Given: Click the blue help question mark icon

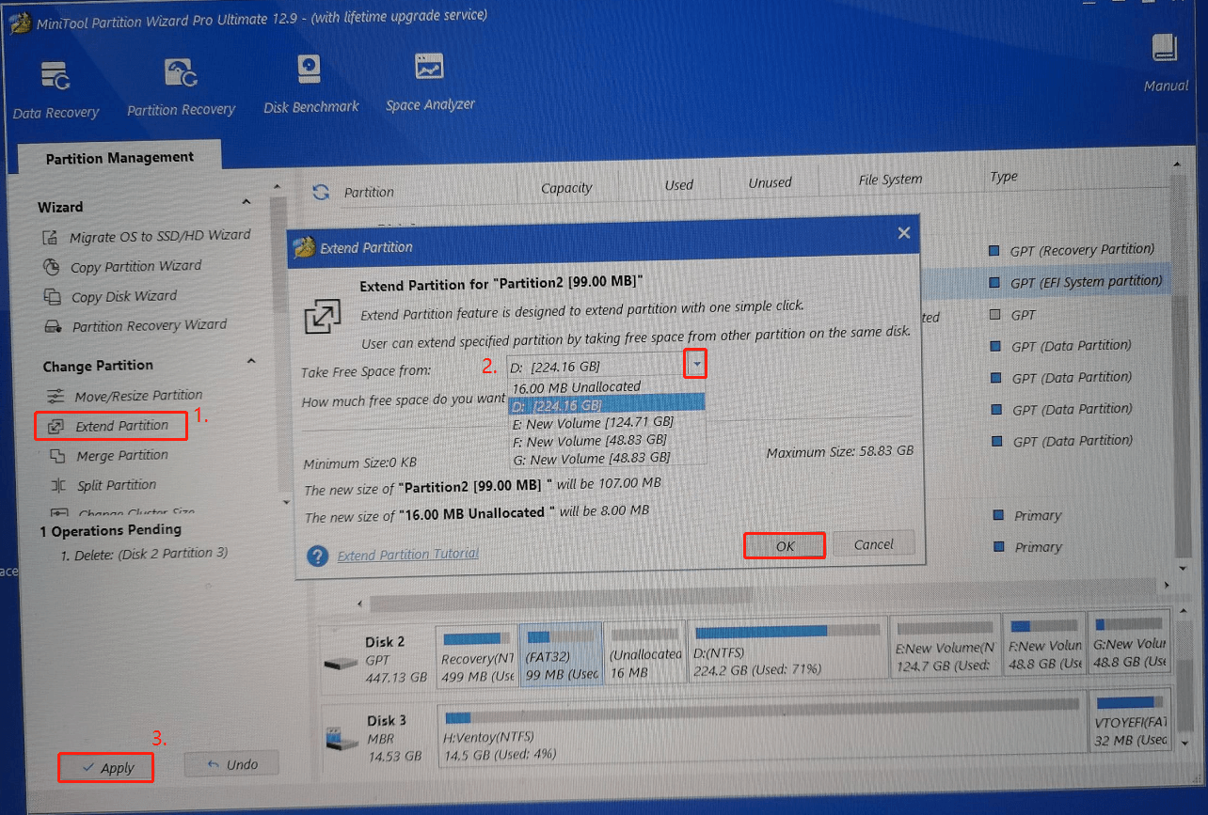Looking at the screenshot, I should (318, 556).
